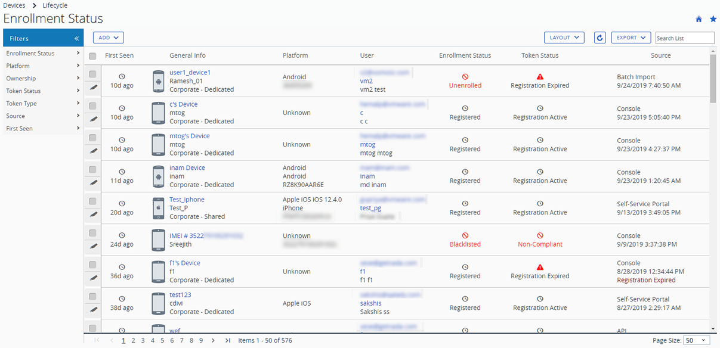Click clock icon above 10d ago for user1_device1
This screenshot has height=348, width=720.
point(122,76)
